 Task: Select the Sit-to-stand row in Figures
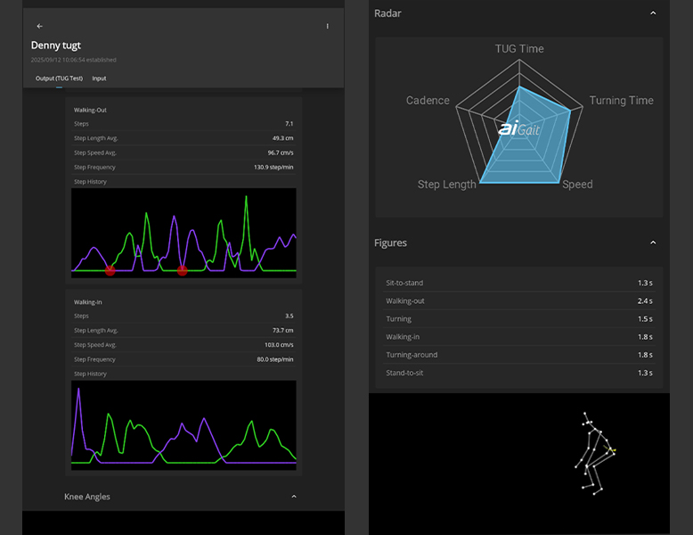click(518, 283)
